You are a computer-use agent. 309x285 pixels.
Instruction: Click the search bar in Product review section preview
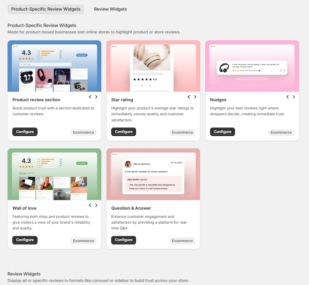pos(46,64)
